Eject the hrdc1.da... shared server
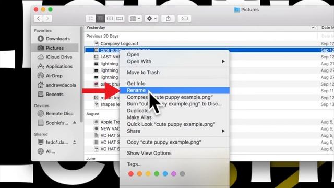334x188 pixels. click(75, 142)
